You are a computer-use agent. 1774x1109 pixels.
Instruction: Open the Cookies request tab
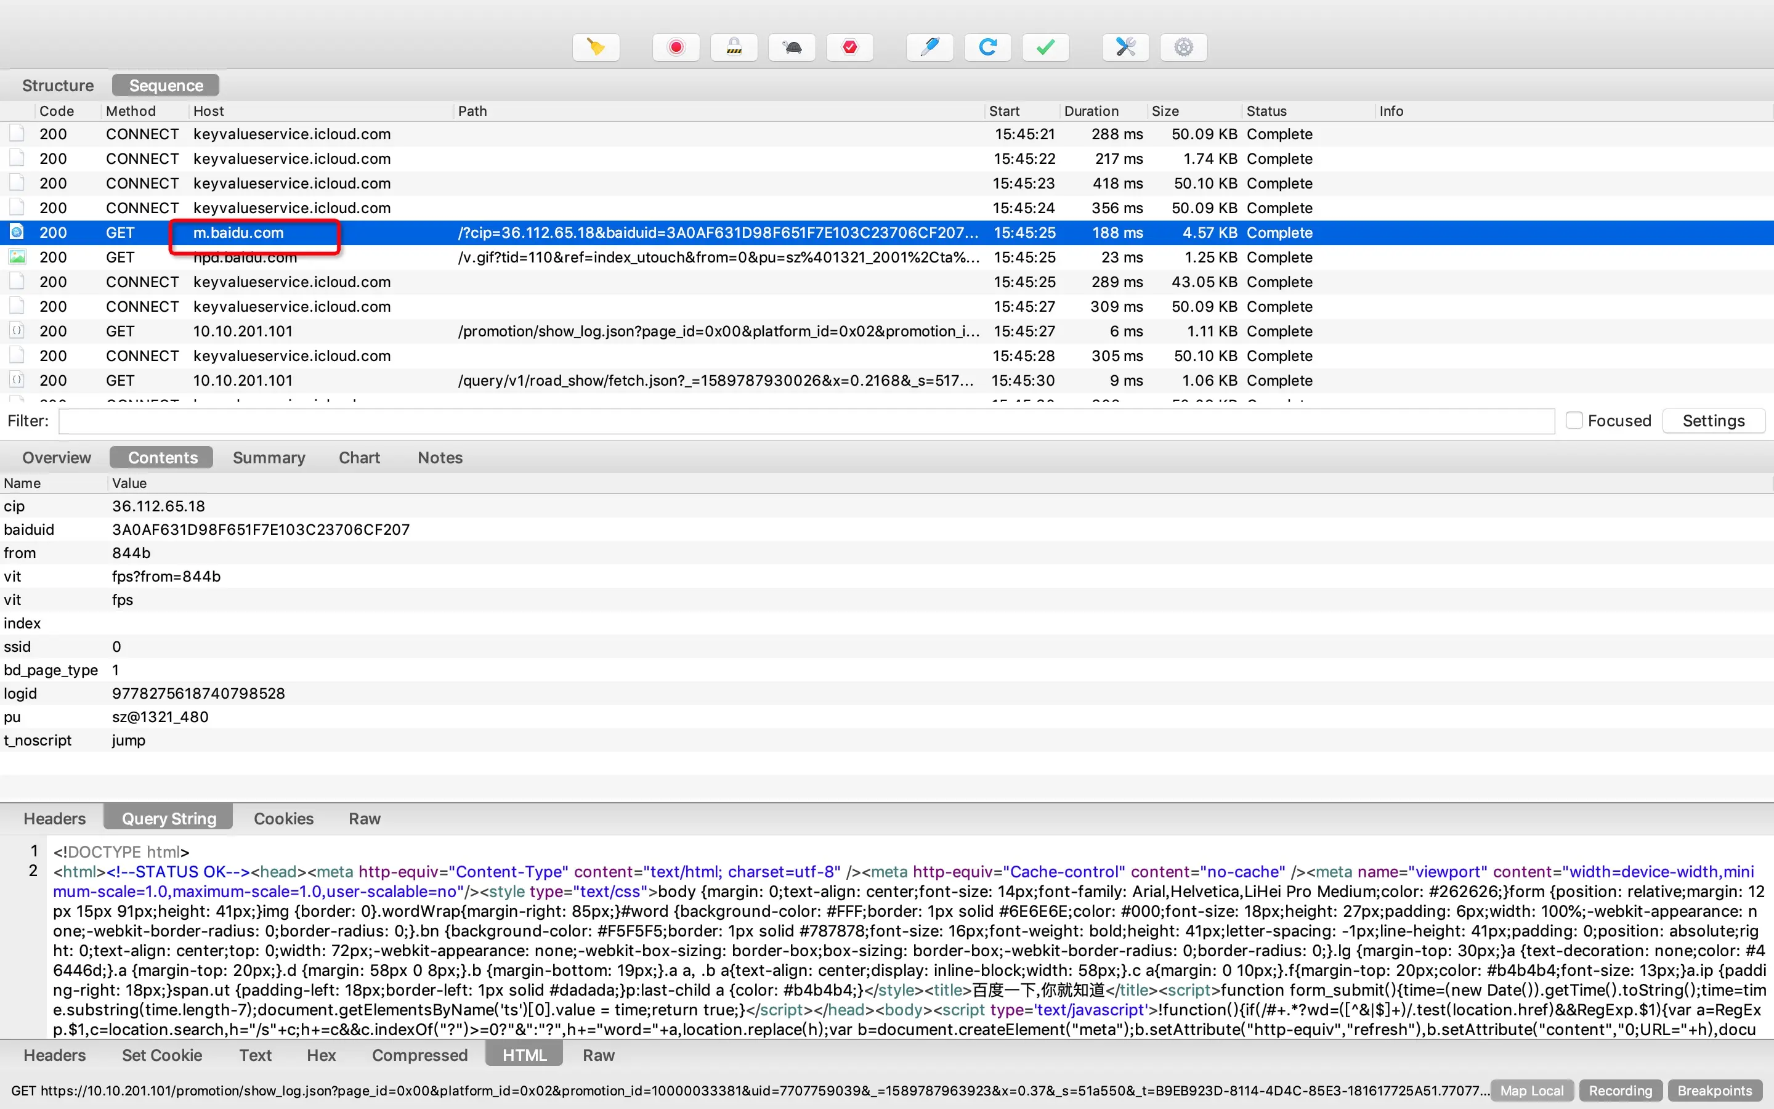click(283, 819)
